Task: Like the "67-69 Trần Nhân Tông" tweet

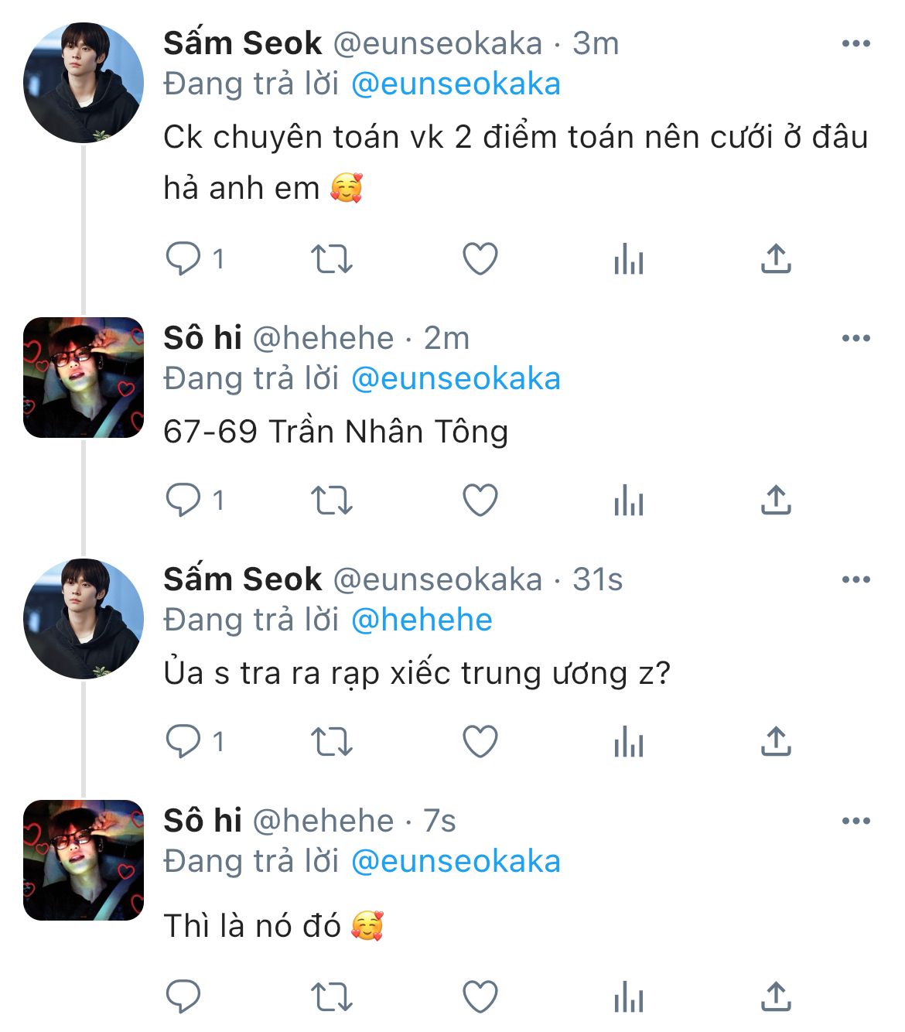Action: click(480, 501)
